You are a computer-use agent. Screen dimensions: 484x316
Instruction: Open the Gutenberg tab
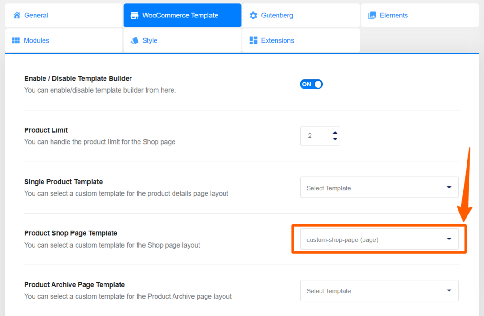[x=301, y=16]
